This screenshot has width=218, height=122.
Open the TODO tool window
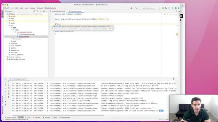click(28, 117)
